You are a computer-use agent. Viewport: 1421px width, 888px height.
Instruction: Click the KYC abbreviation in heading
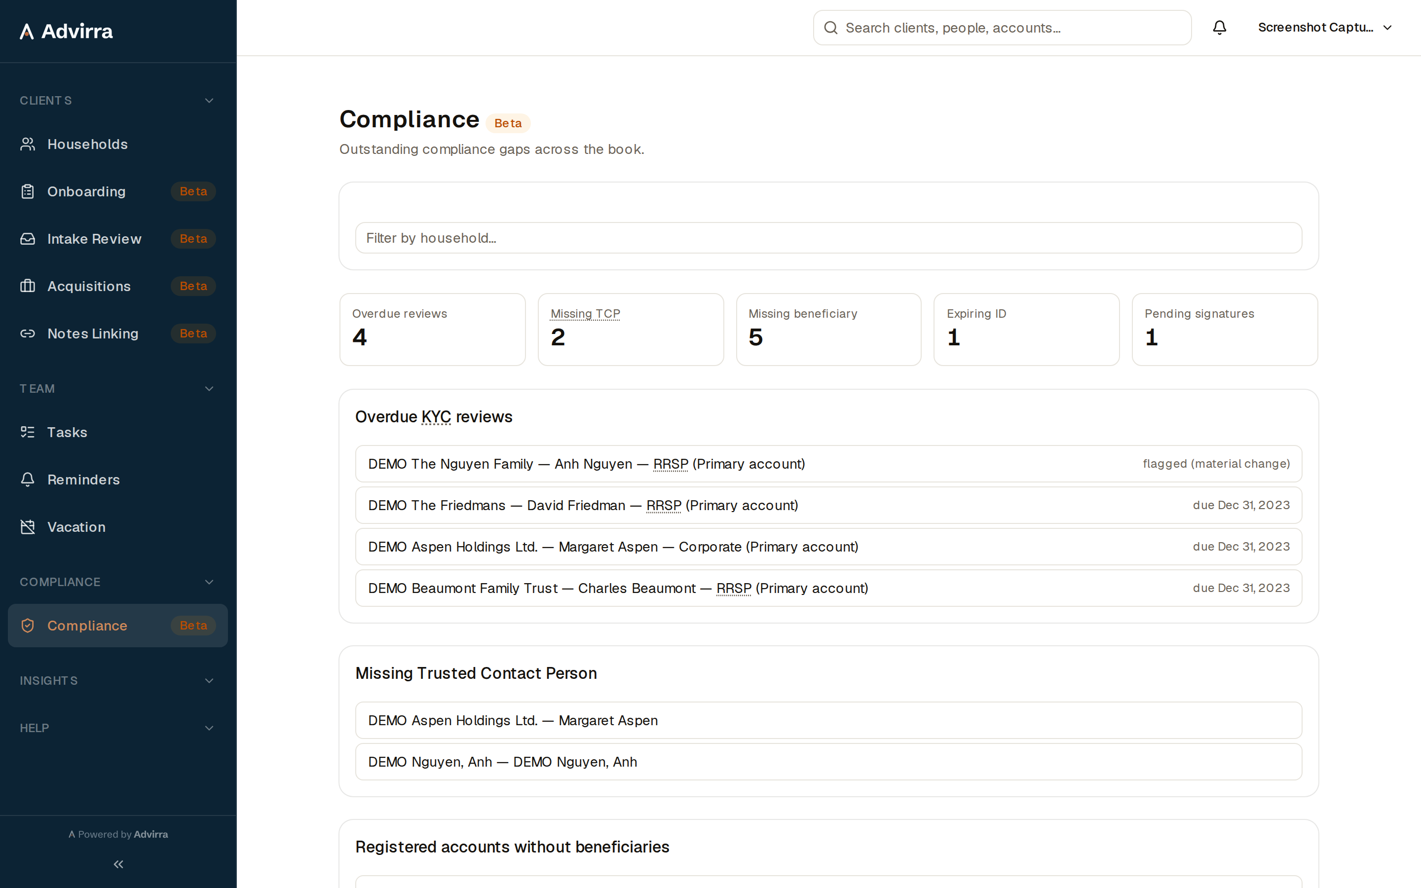[436, 417]
